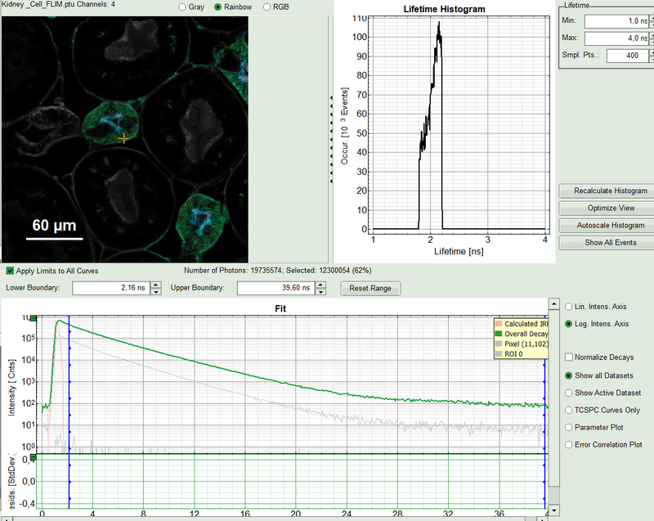Click the ROI 0 legend entry
The height and width of the screenshot is (521, 654).
[517, 353]
